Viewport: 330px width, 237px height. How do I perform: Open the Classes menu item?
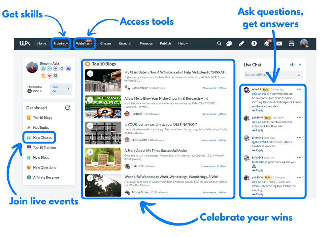(x=106, y=43)
